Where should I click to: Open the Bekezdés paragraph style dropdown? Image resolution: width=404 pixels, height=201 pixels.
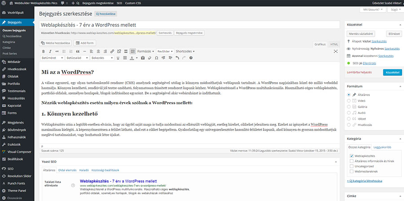[102, 58]
